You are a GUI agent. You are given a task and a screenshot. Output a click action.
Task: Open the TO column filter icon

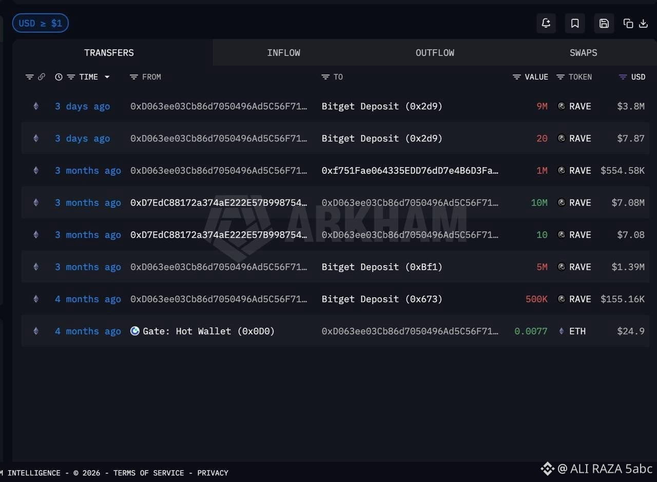coord(325,77)
